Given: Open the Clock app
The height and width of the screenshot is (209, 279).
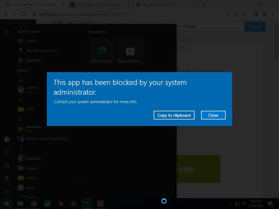Looking at the screenshot, I should click(26, 188).
